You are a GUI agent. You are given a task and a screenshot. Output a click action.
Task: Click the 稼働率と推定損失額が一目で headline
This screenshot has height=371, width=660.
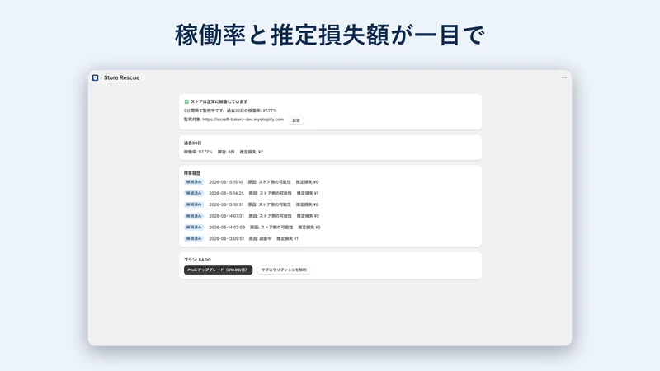(330, 35)
